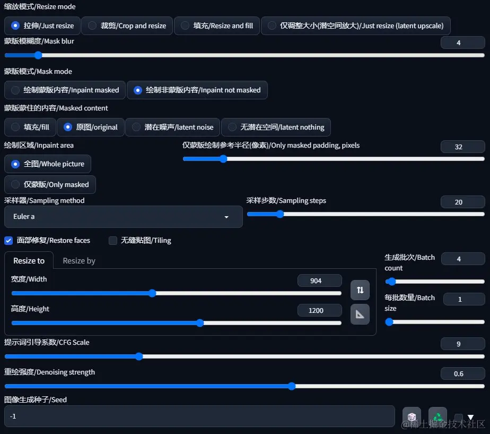Click the aspect ratio triangle ruler icon
Viewport: 490px width, 434px height.
click(x=360, y=314)
